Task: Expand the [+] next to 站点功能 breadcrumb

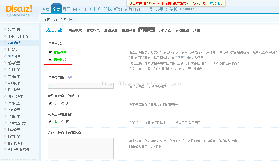Action: coord(71,19)
